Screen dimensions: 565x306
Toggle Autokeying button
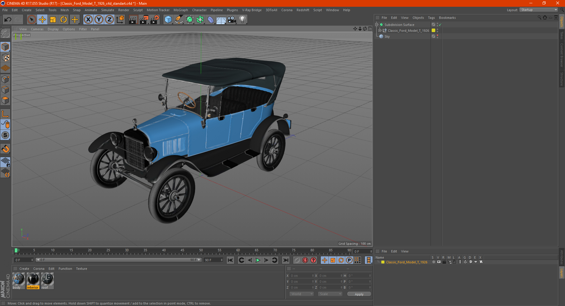point(305,260)
